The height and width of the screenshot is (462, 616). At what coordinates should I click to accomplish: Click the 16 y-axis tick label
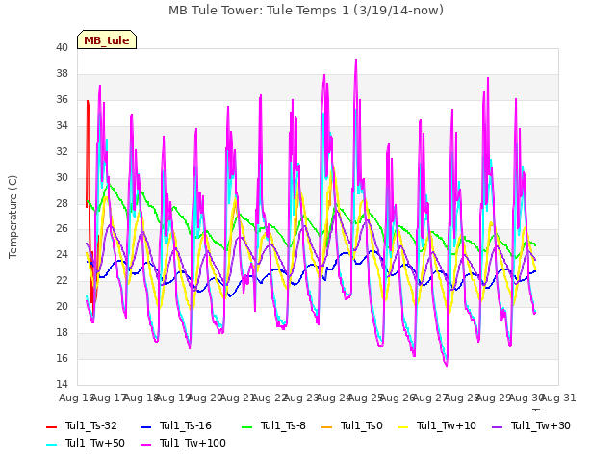point(62,358)
